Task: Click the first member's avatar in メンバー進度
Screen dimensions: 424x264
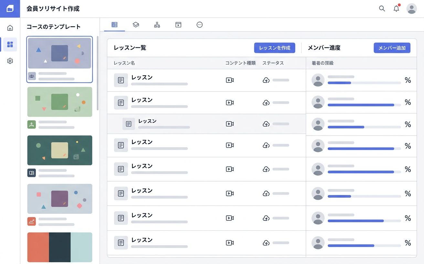Action: click(318, 80)
